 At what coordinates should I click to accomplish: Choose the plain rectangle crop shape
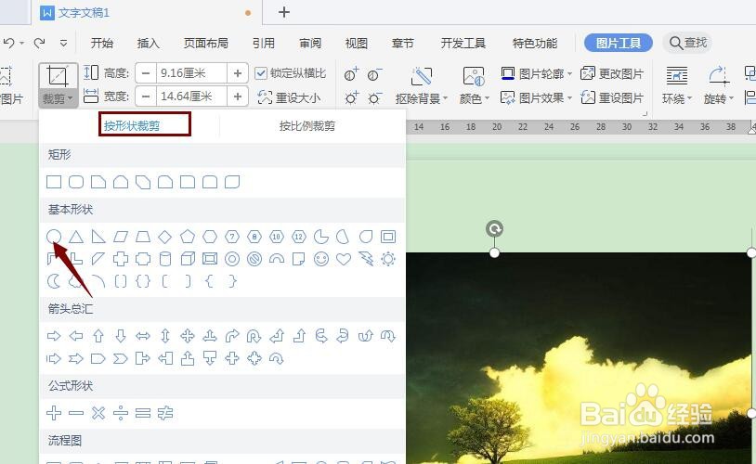[x=54, y=182]
